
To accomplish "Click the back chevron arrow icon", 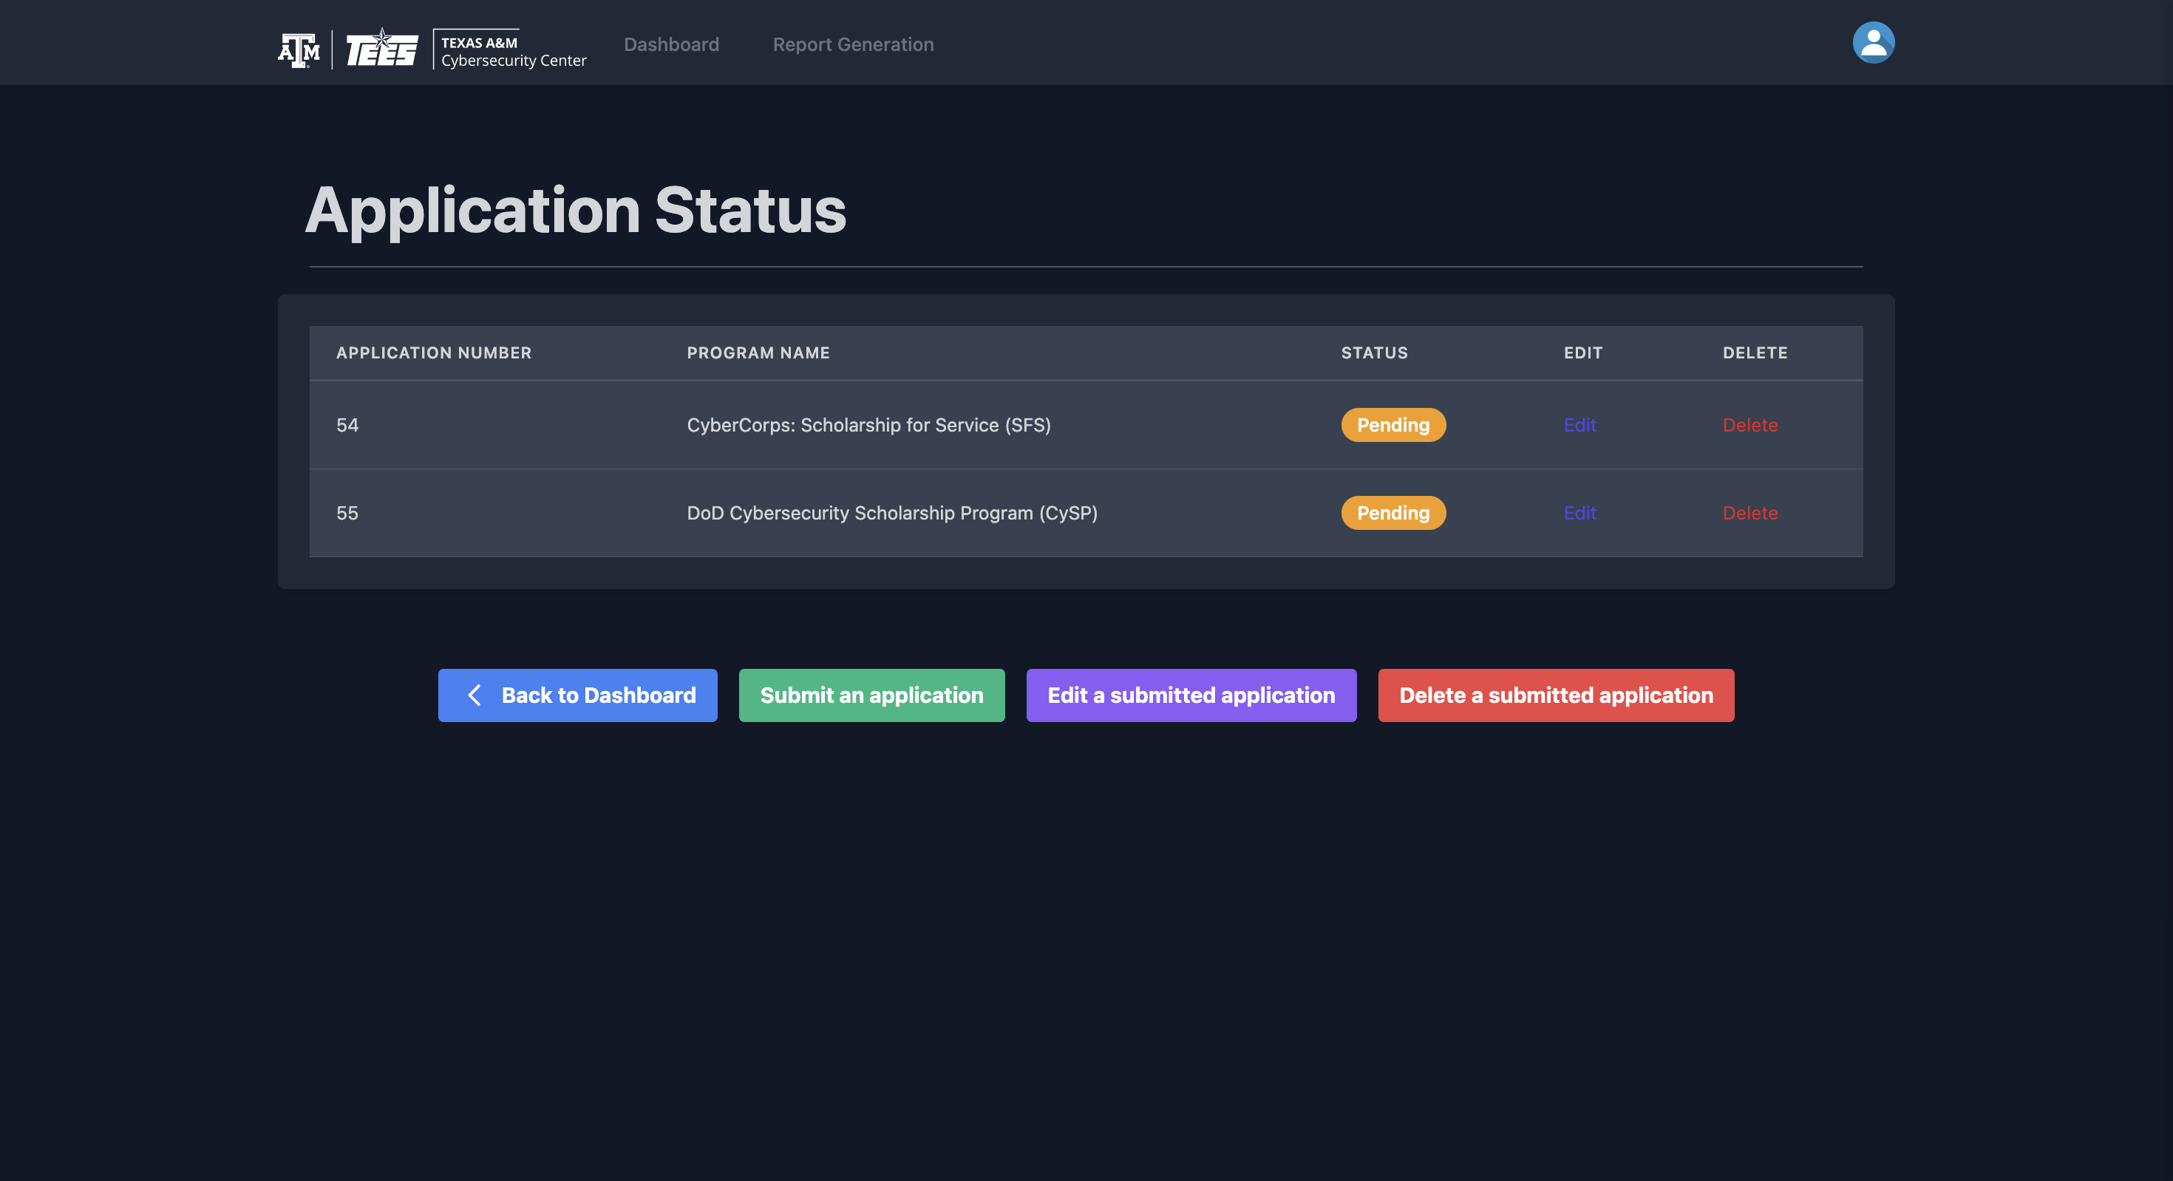I will (x=475, y=695).
